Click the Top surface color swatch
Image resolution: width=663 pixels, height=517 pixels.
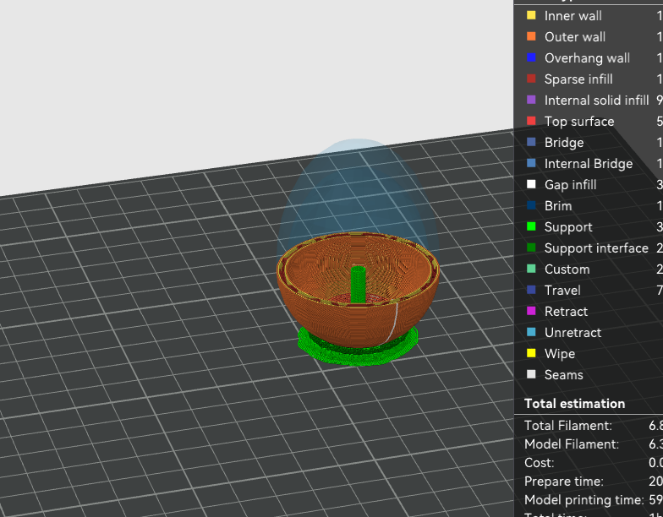pos(531,122)
